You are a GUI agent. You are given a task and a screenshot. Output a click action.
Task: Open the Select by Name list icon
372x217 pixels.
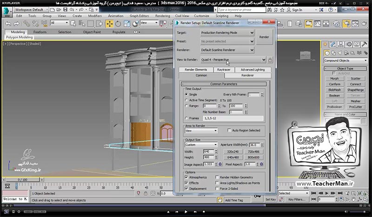(82, 24)
